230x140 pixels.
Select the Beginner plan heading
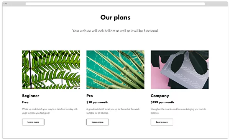[31, 96]
